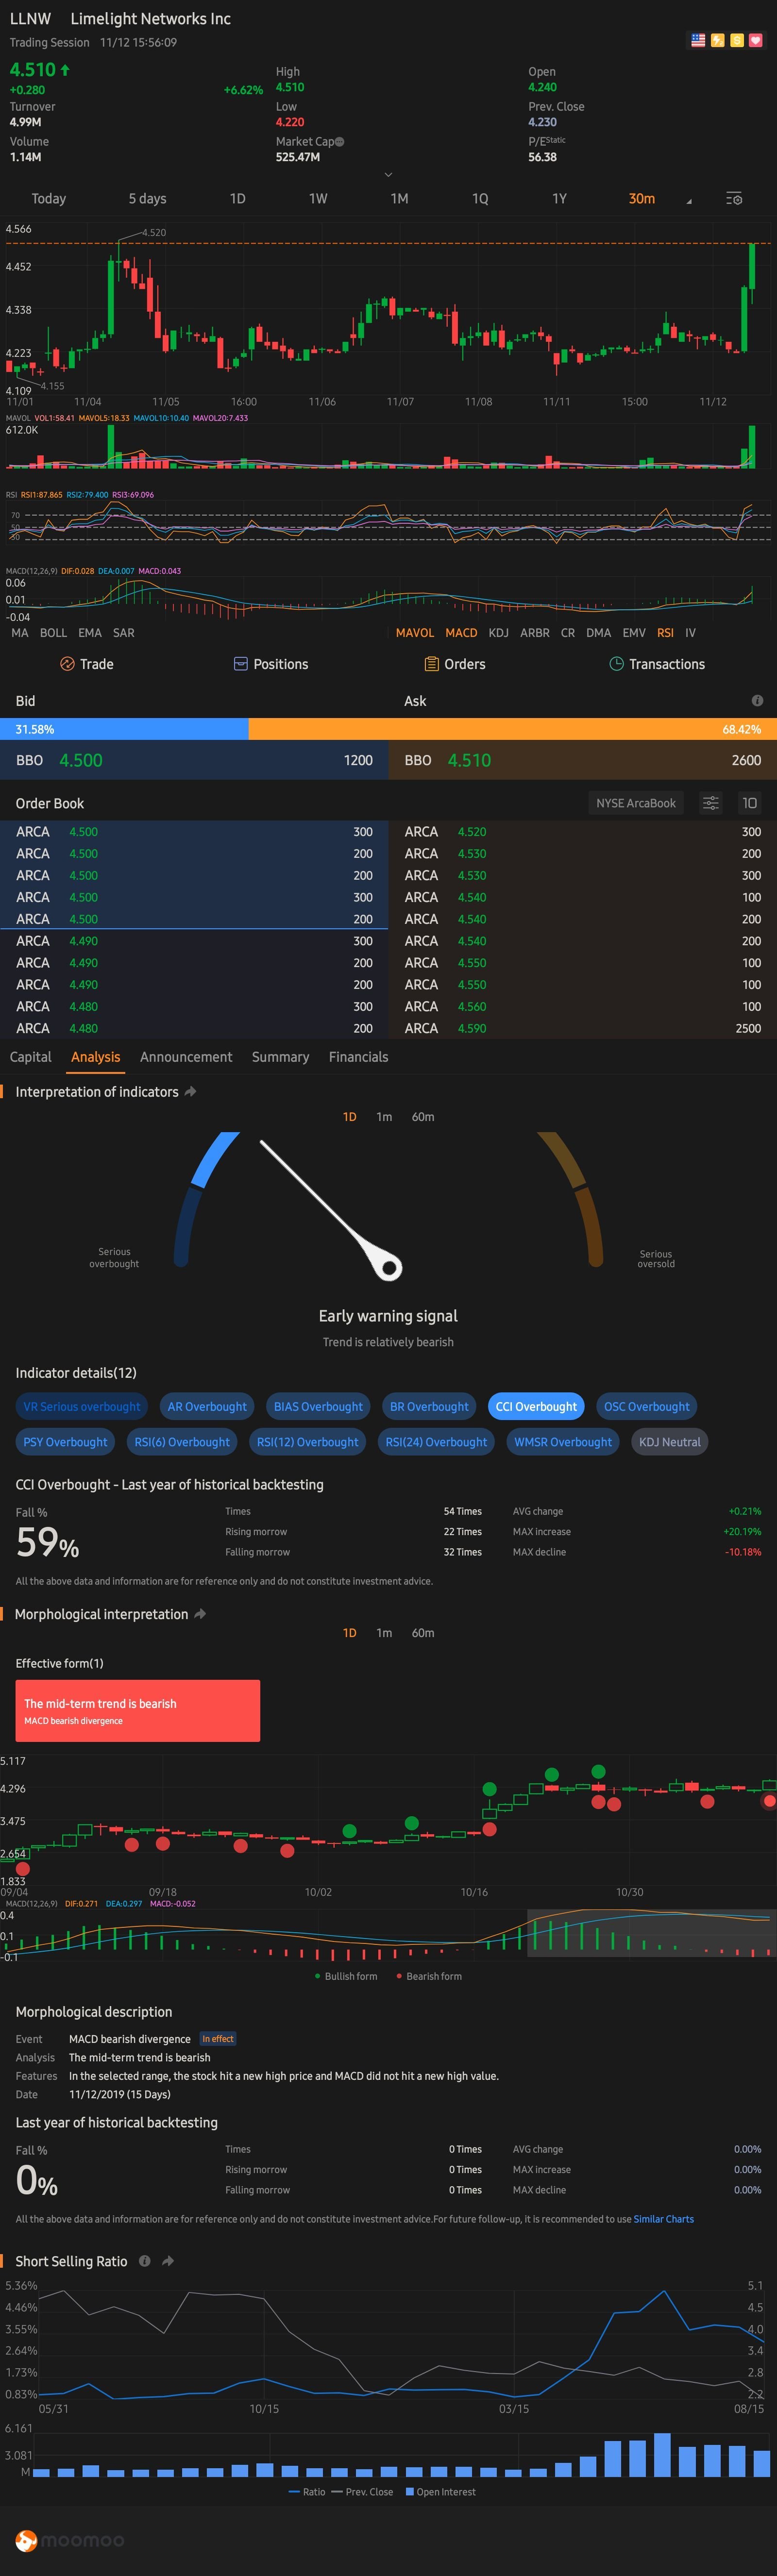Share the Short Selling Ratio section
The width and height of the screenshot is (777, 2576).
168,2261
